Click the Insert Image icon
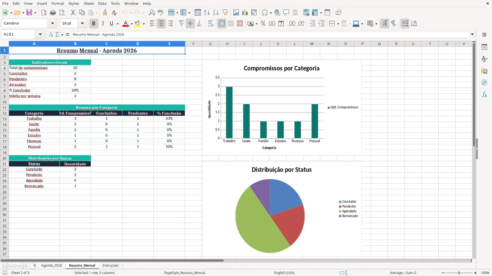 click(x=236, y=13)
